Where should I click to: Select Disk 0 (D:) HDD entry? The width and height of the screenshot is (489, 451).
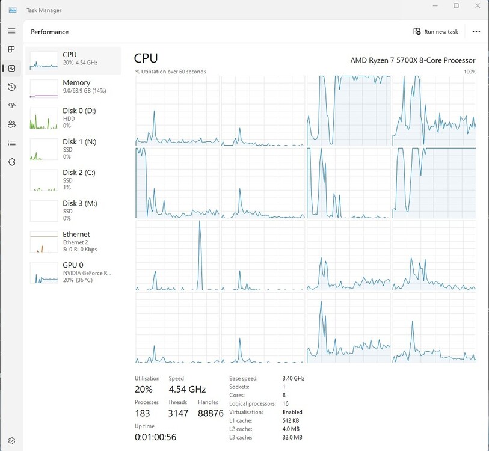coord(73,118)
